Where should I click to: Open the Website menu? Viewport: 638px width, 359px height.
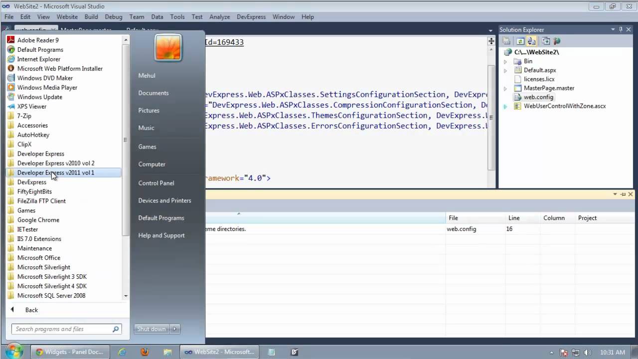[x=67, y=16]
